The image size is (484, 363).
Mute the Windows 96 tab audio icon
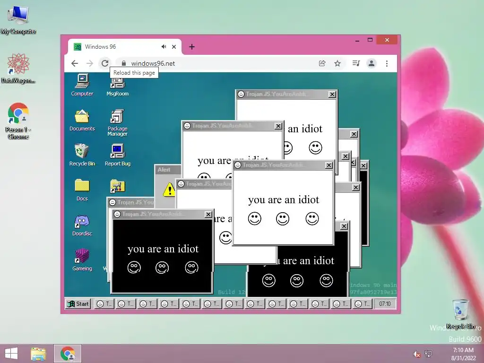click(x=164, y=47)
